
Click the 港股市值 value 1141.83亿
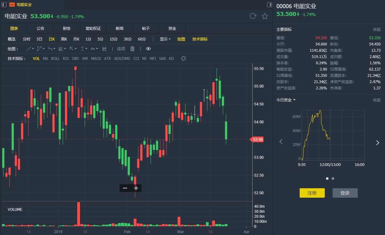pyautogui.click(x=318, y=50)
